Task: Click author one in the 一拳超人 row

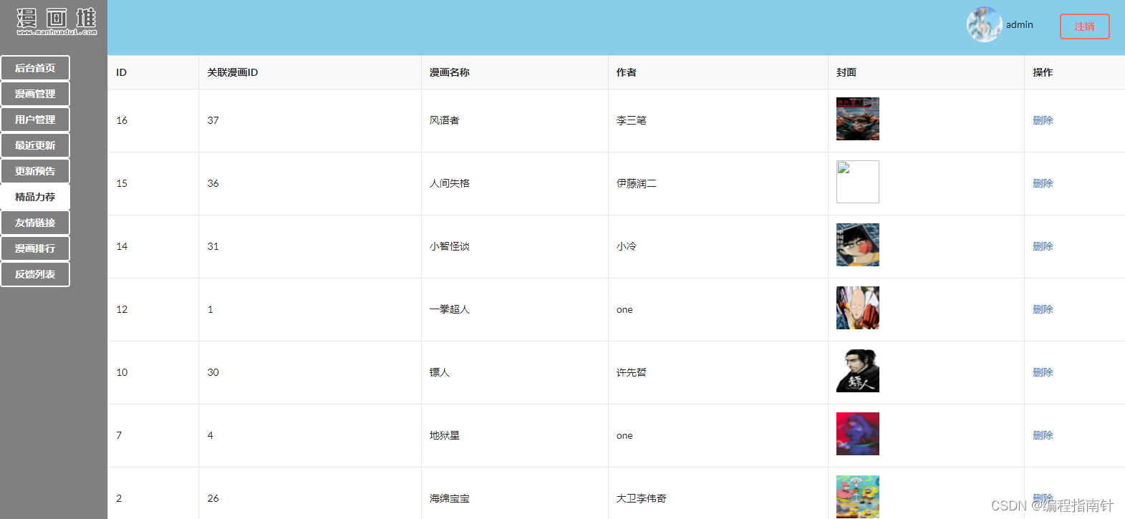Action: pyautogui.click(x=624, y=310)
